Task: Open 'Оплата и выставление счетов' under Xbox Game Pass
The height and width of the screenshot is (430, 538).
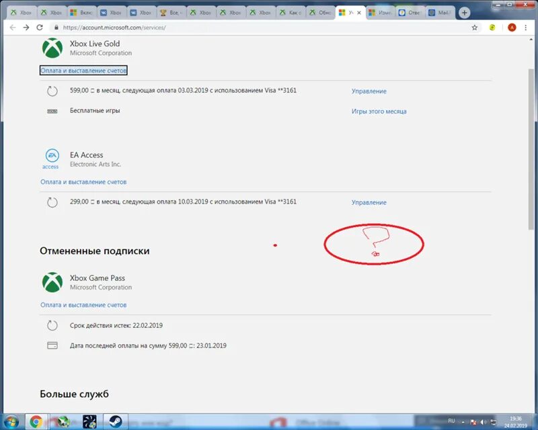Action: click(83, 305)
